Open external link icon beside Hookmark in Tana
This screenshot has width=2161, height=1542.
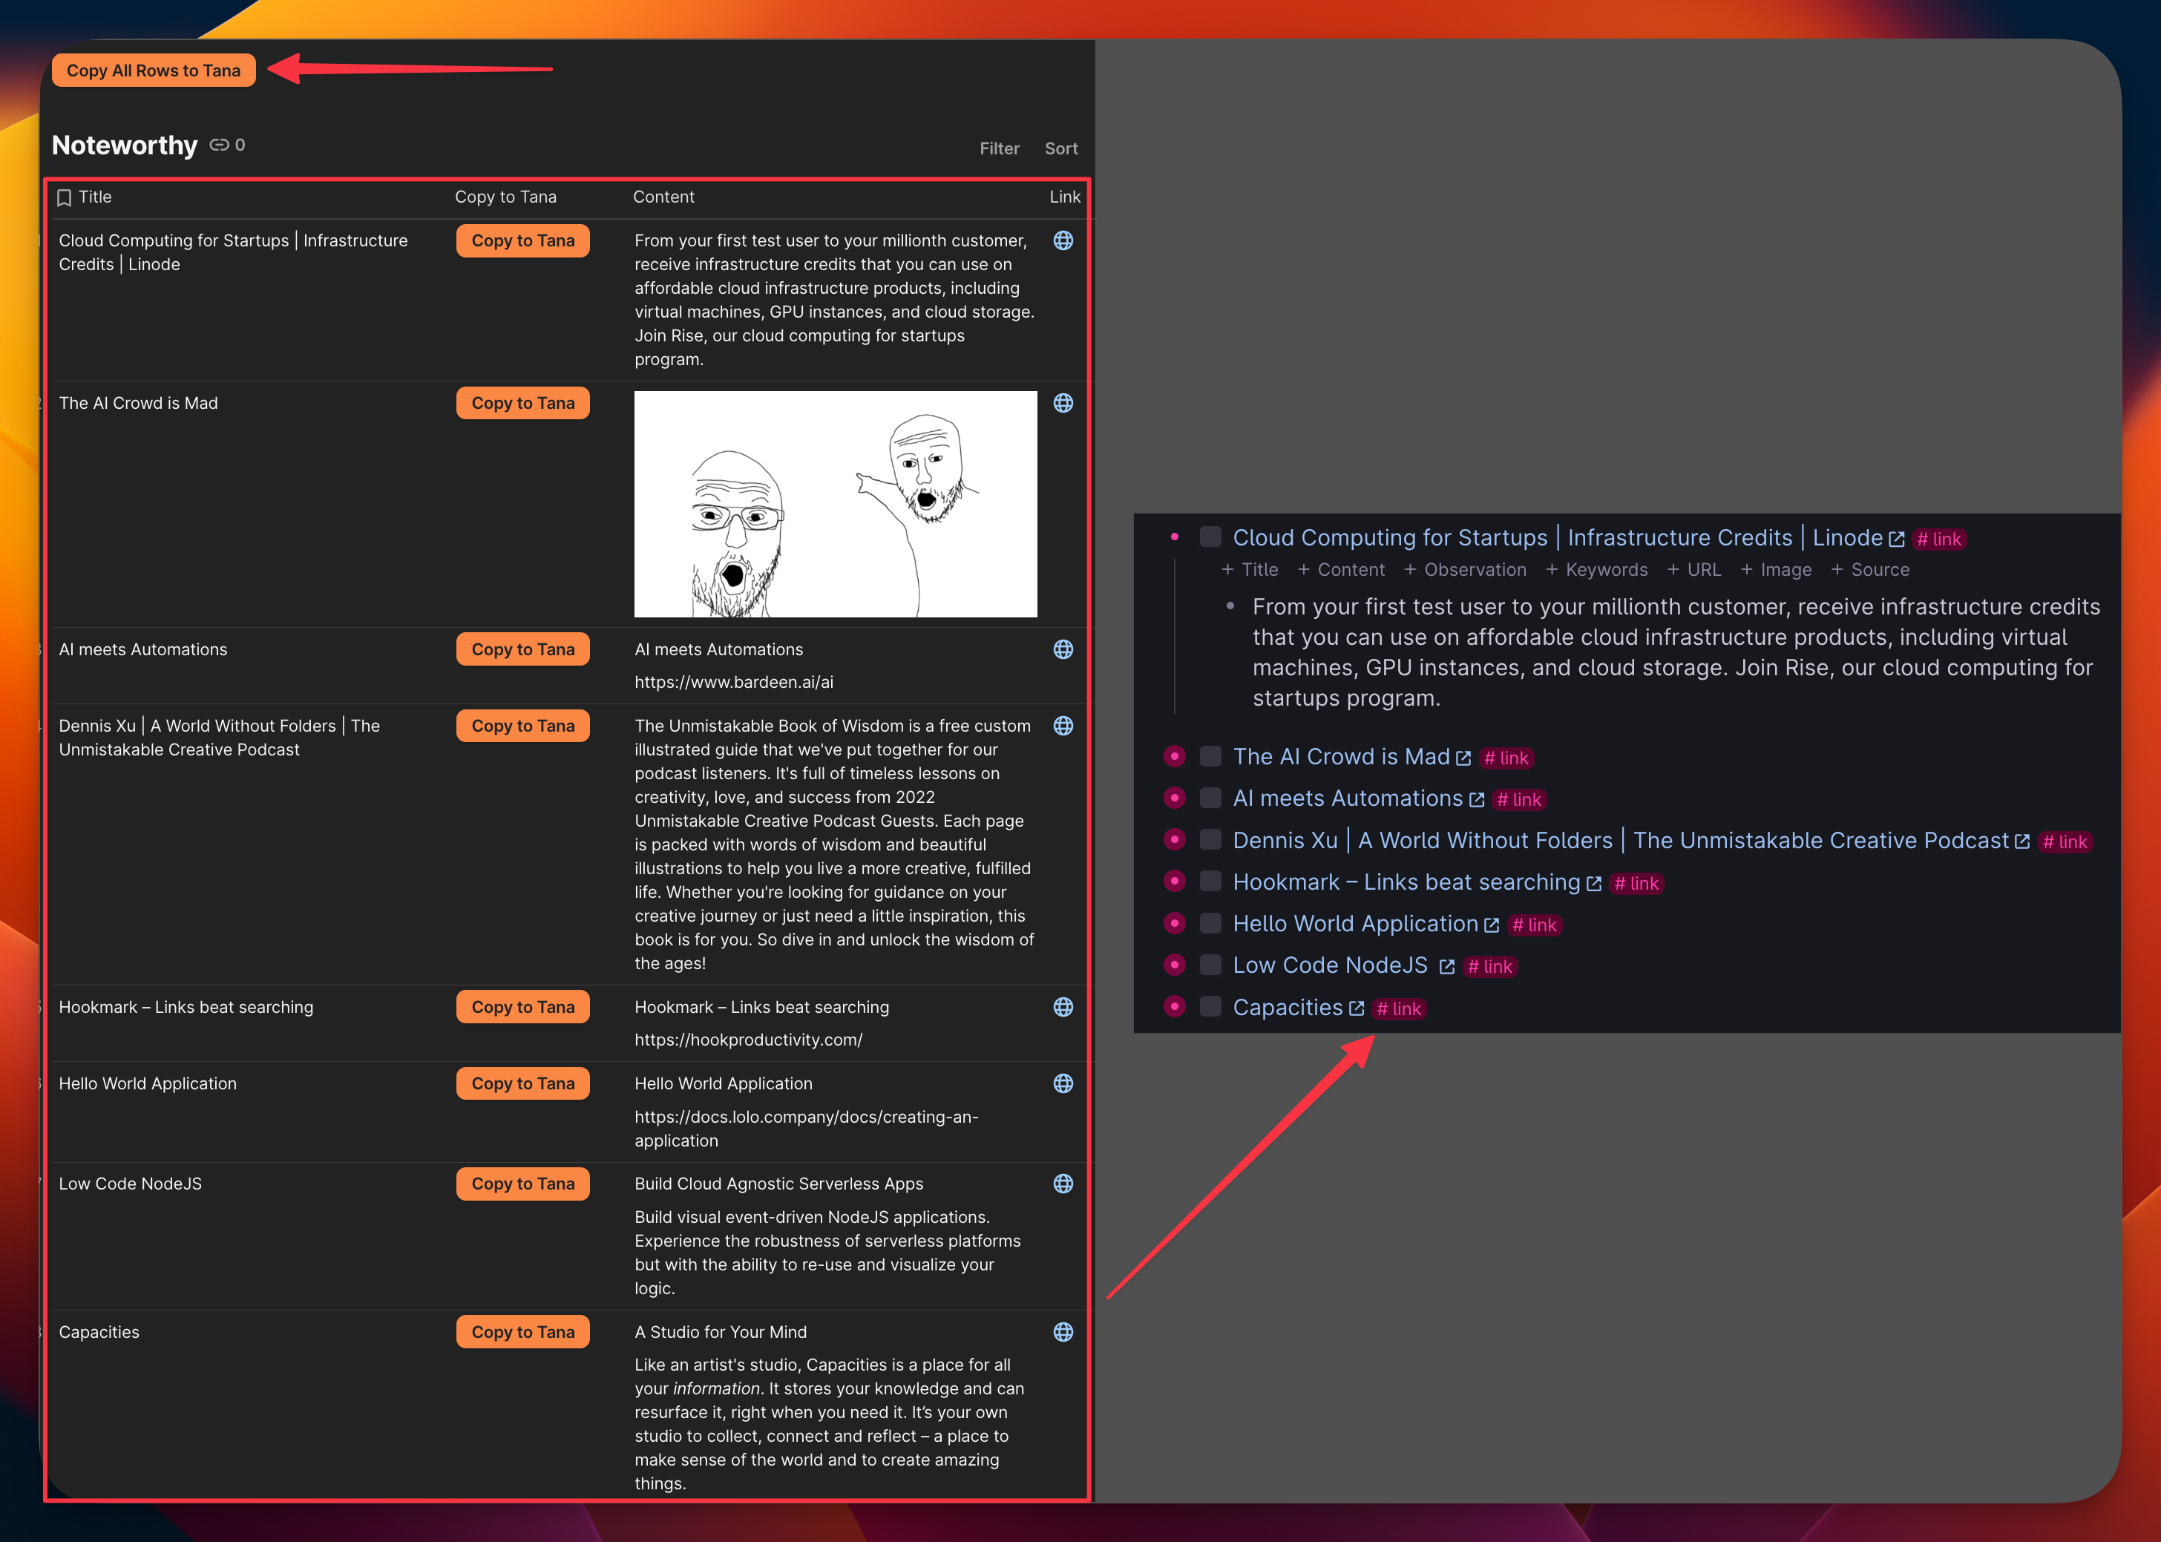[x=1594, y=883]
